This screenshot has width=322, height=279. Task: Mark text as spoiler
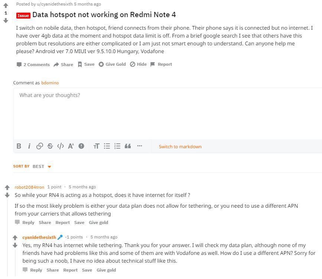(x=81, y=146)
